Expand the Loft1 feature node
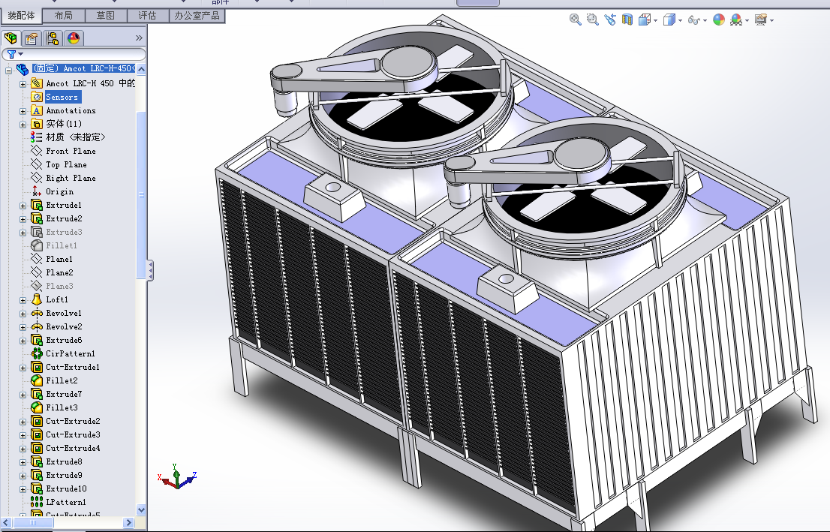Screen dimensions: 830x532 (23, 300)
